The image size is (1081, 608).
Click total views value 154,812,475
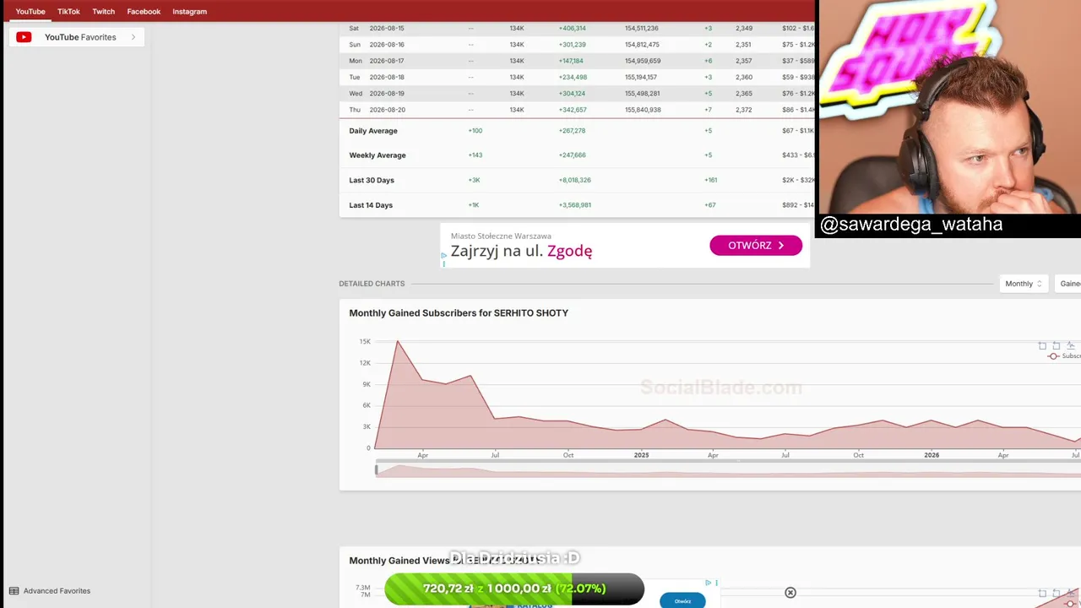pos(642,45)
